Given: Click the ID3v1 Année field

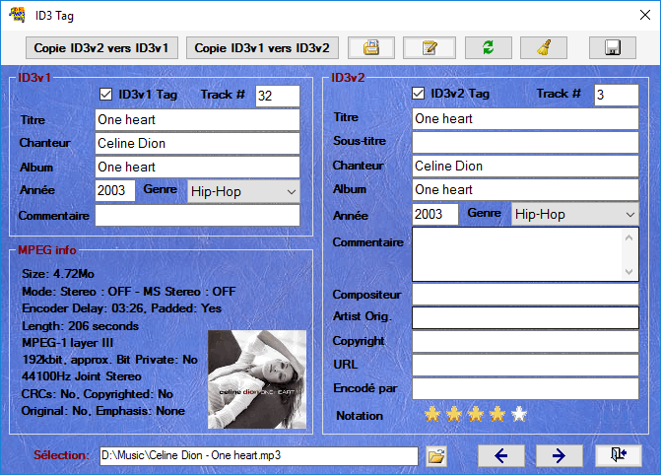Looking at the screenshot, I should [115, 190].
